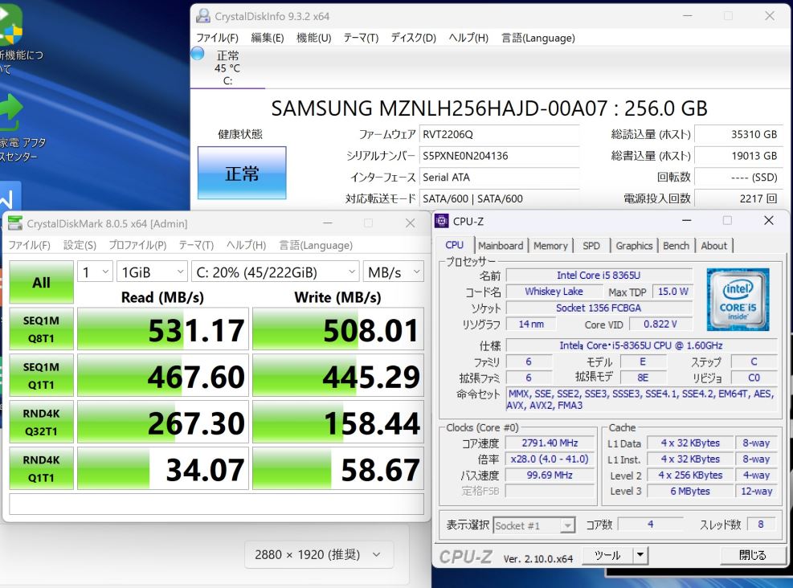Open the green arrow desktop shortcut icon
The image size is (793, 588).
[10, 113]
